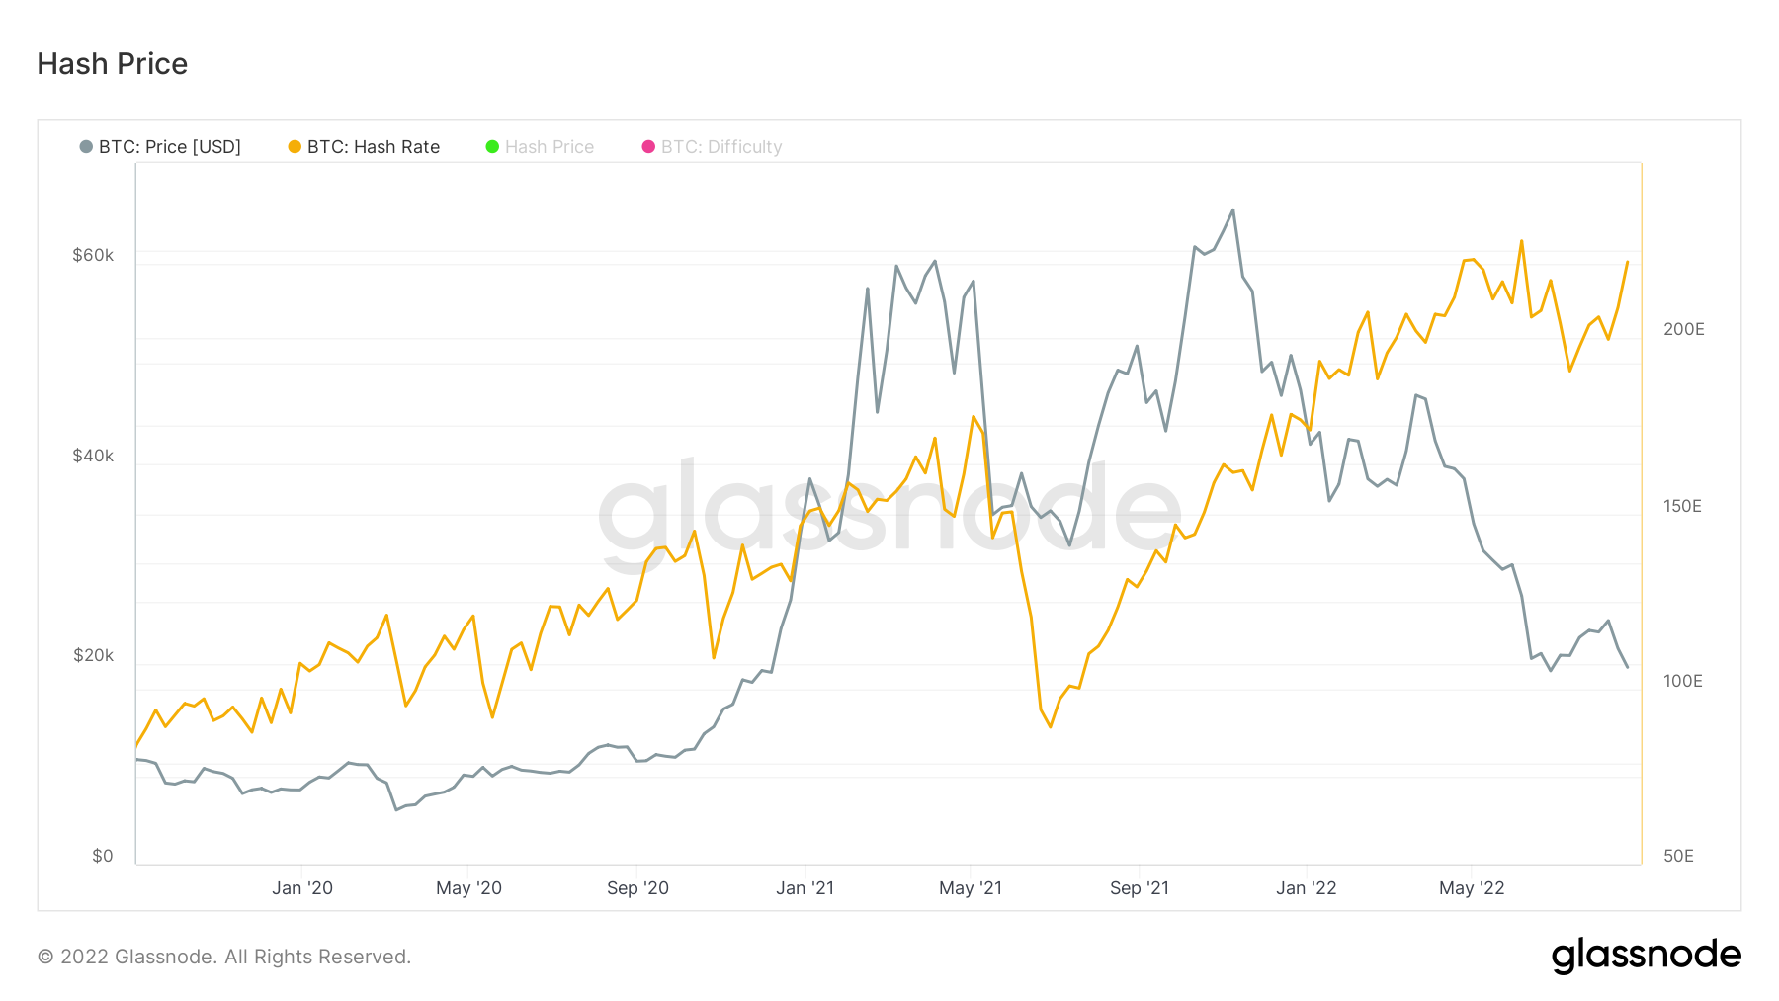
Task: Click the Glassnode copyright notice text
Action: (224, 957)
